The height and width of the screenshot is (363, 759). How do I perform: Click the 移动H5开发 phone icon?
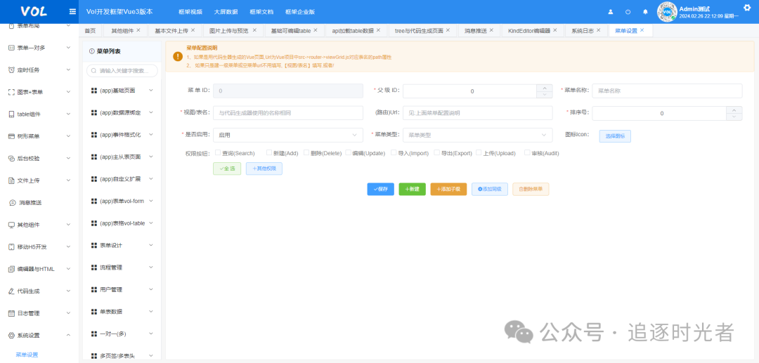(x=12, y=246)
